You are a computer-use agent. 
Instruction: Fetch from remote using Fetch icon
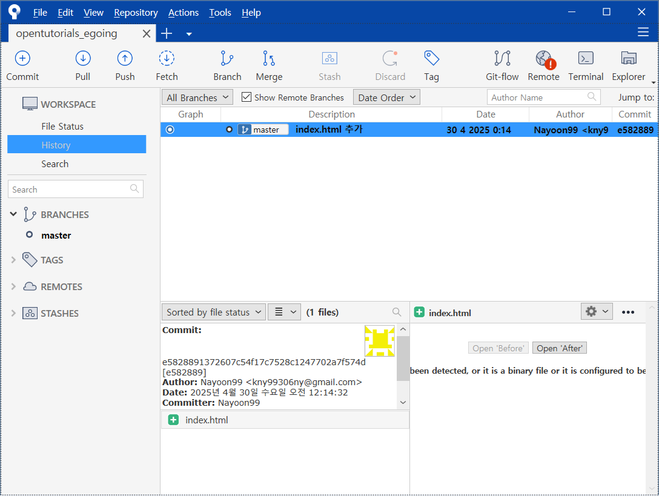167,58
